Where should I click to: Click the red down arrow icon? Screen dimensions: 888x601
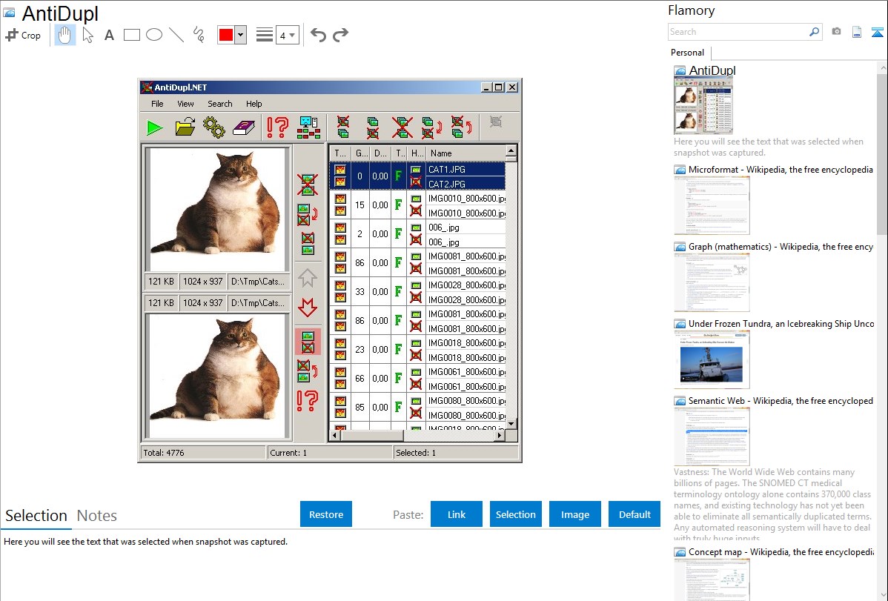pos(308,308)
